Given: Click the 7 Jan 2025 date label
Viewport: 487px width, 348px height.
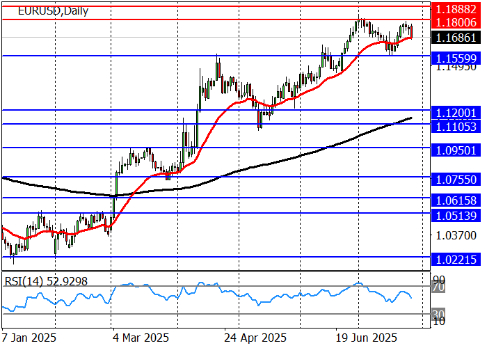Looking at the screenshot, I should (29, 338).
